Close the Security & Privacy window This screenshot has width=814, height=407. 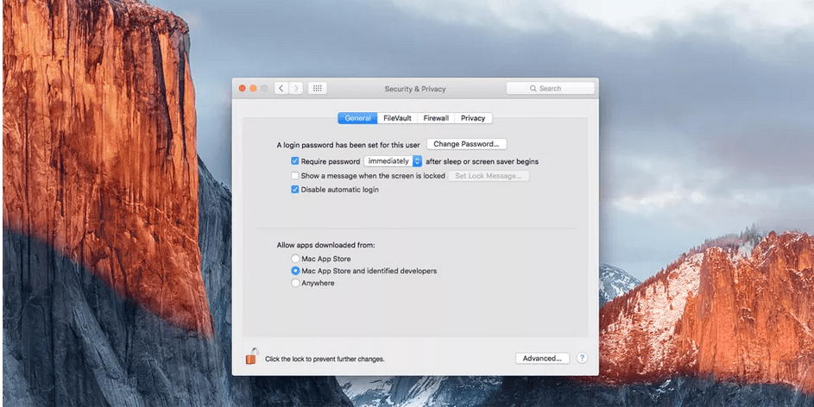[x=242, y=88]
